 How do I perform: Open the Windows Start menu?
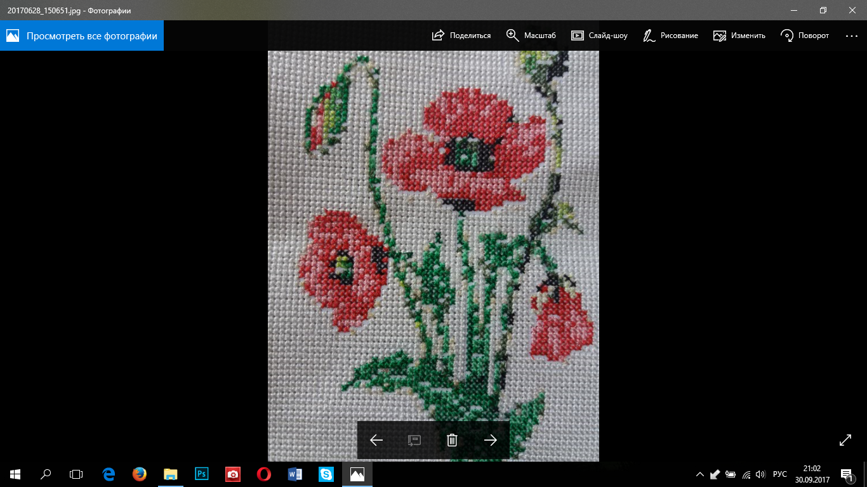coord(15,474)
